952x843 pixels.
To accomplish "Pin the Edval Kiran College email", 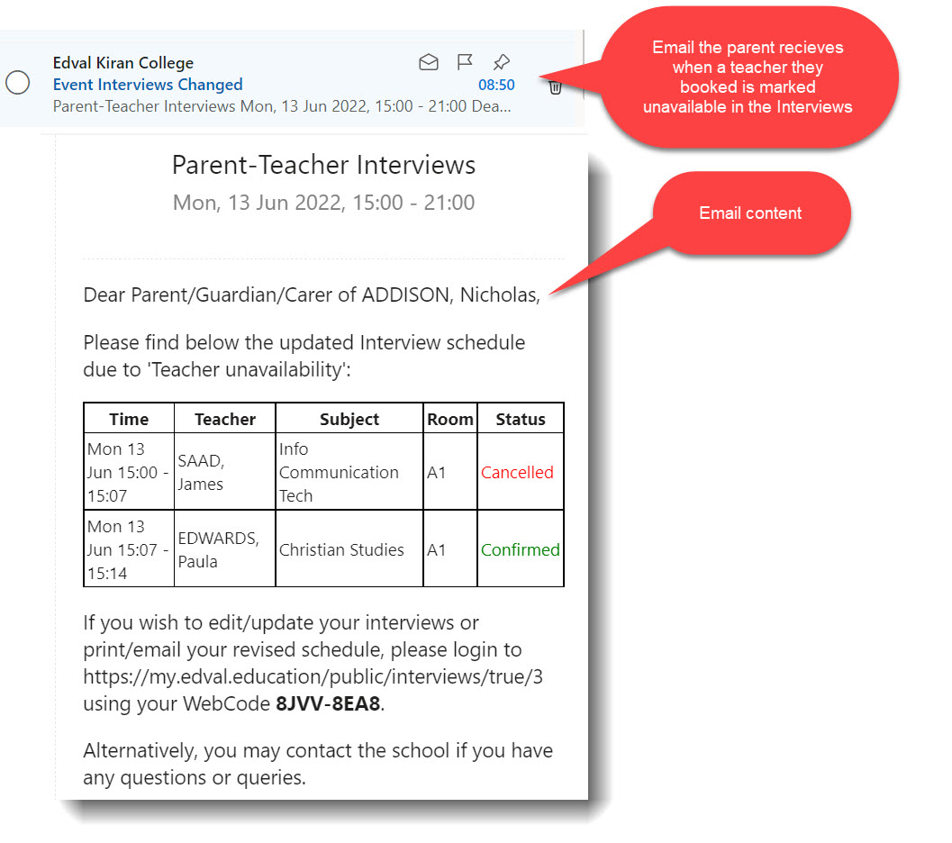I will point(502,62).
